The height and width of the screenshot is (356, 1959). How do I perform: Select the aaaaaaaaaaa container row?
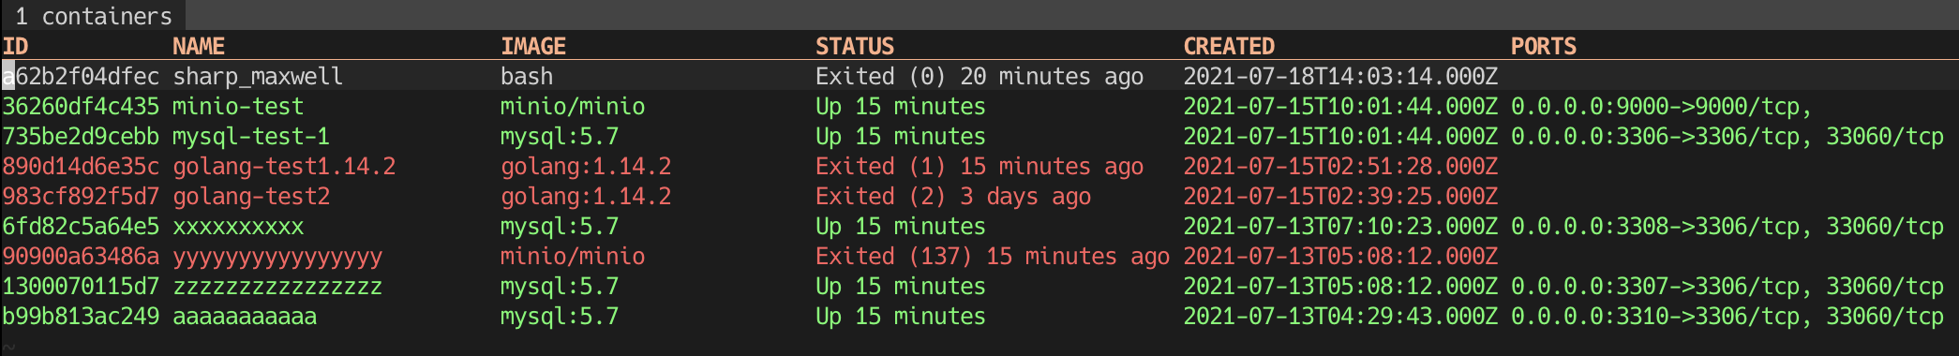(x=979, y=316)
